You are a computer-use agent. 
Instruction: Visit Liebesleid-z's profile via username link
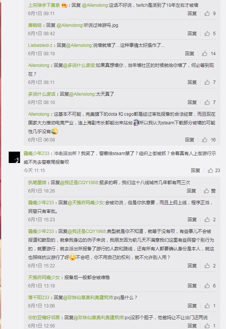tap(40, 45)
